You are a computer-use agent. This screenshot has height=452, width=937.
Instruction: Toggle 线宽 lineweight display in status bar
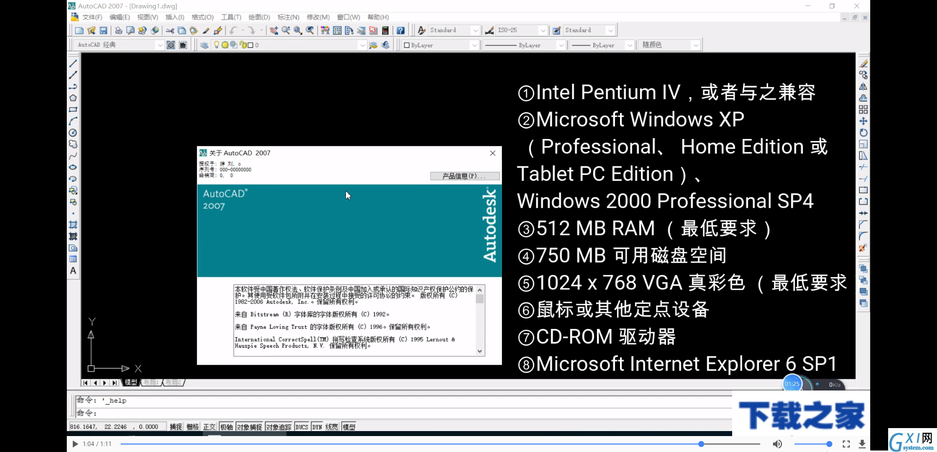tap(331, 427)
